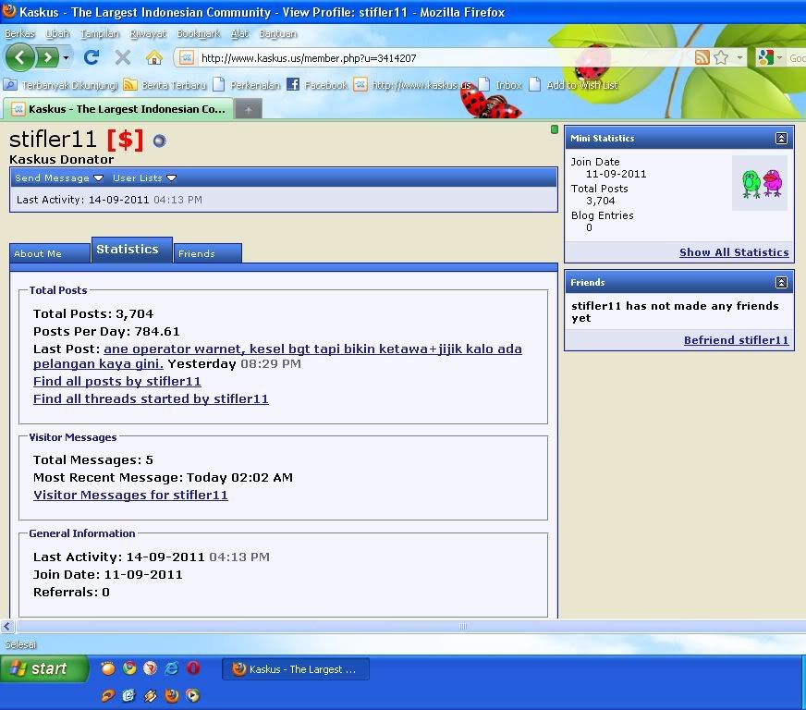The height and width of the screenshot is (710, 806).
Task: Click Befriend stifler11 link
Action: pyautogui.click(x=736, y=340)
